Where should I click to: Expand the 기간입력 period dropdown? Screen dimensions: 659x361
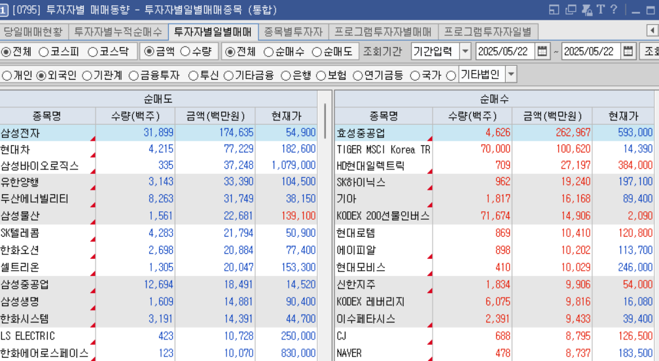465,52
